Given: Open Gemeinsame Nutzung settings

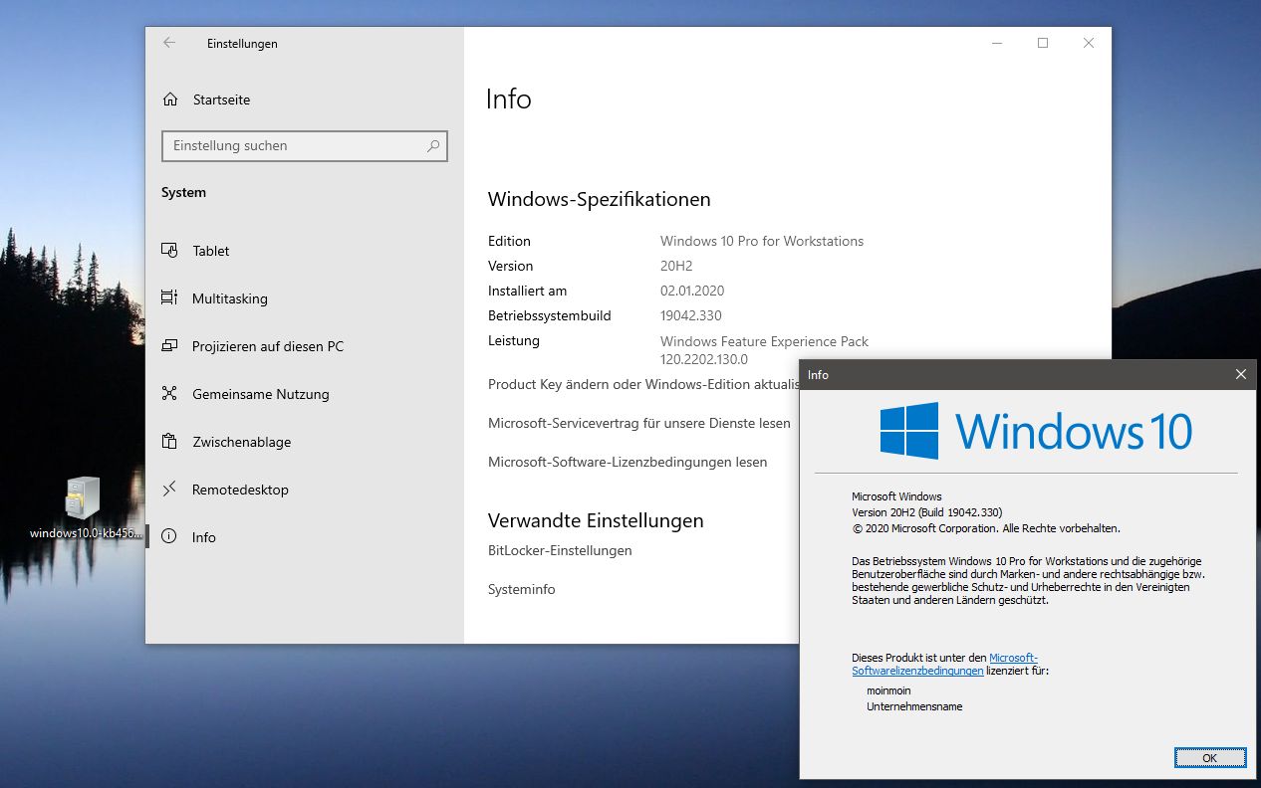Looking at the screenshot, I should pyautogui.click(x=305, y=394).
